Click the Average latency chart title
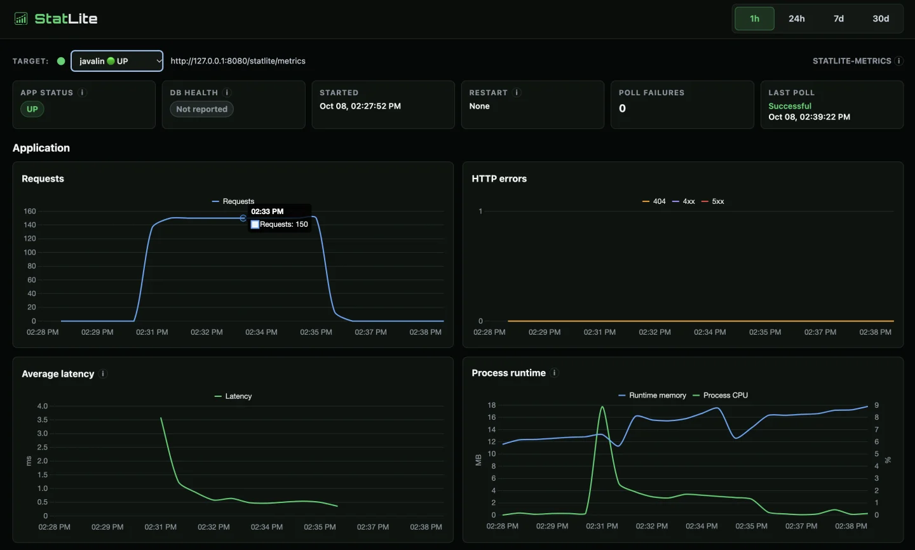The image size is (915, 550). (58, 373)
